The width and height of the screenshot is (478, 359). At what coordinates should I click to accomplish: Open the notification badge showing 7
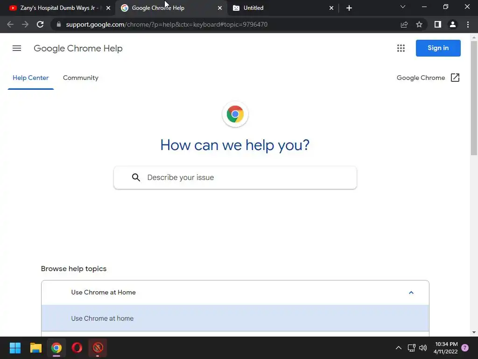pos(465,348)
